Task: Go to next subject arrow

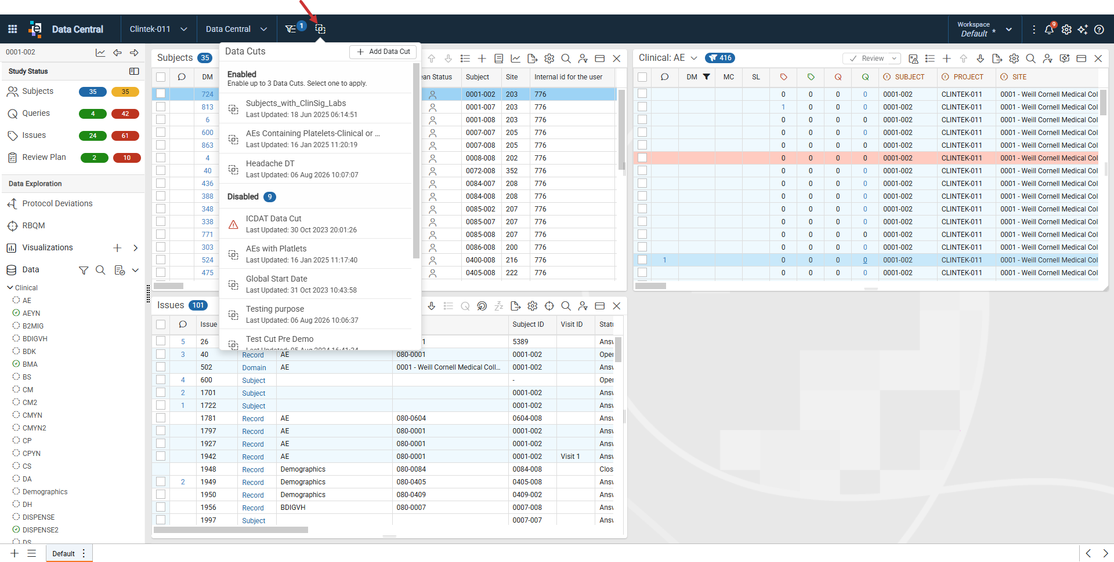Action: 134,53
